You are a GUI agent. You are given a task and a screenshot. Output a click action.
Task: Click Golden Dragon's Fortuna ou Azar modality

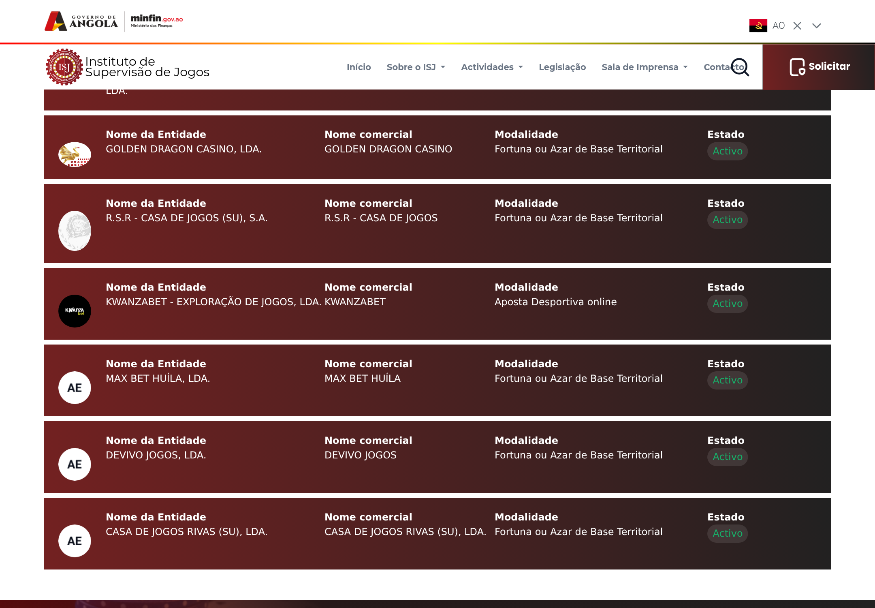point(578,149)
